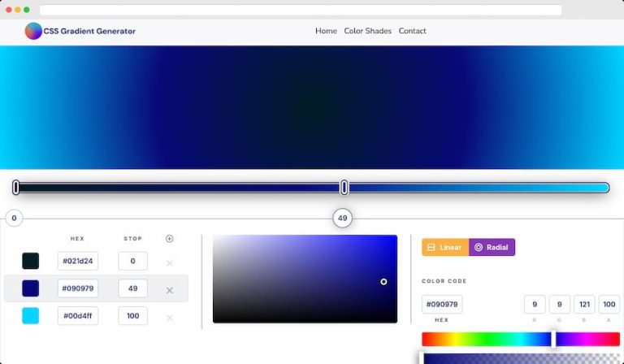
Task: Click the G value field
Action: 560,305
